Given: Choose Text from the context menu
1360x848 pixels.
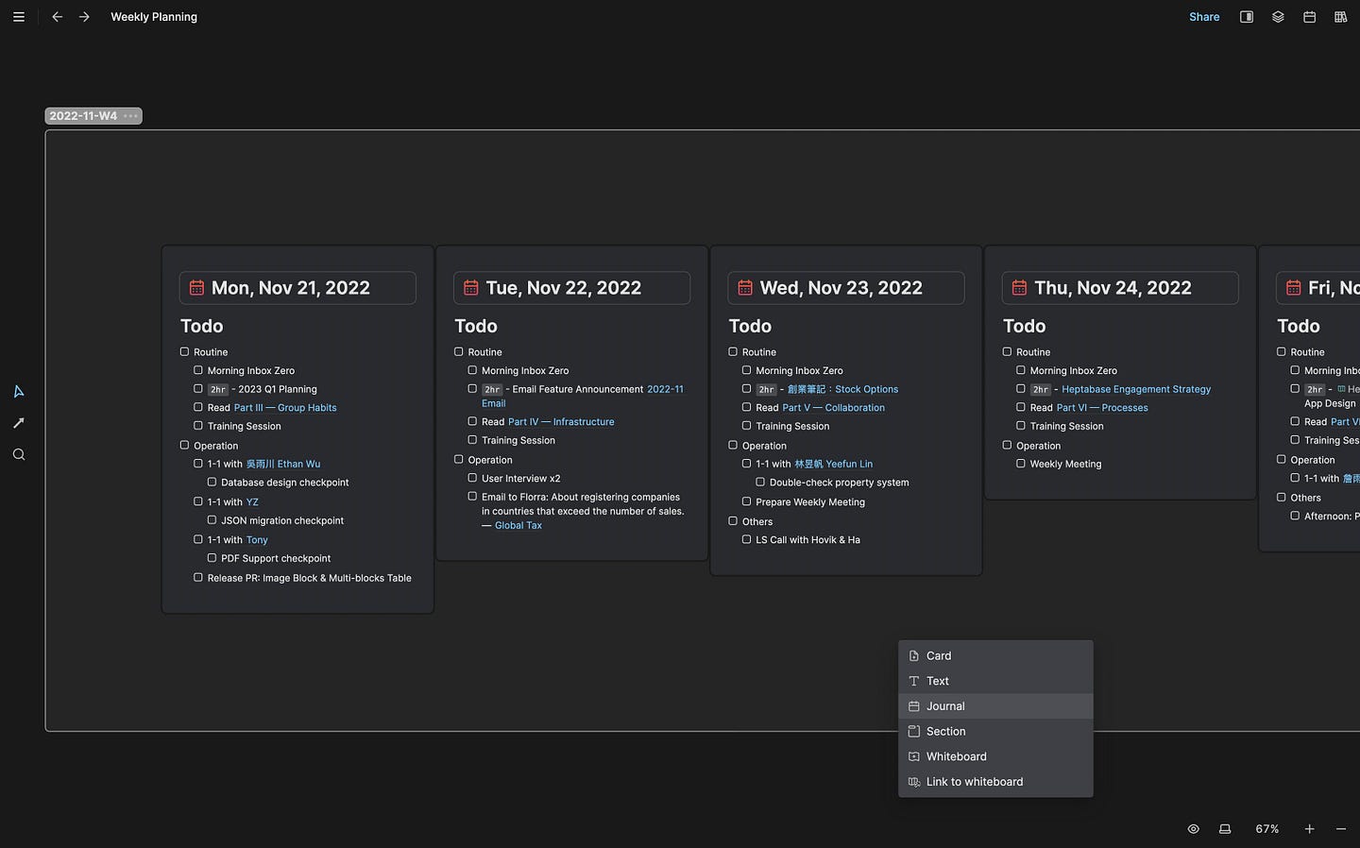Looking at the screenshot, I should 995,681.
